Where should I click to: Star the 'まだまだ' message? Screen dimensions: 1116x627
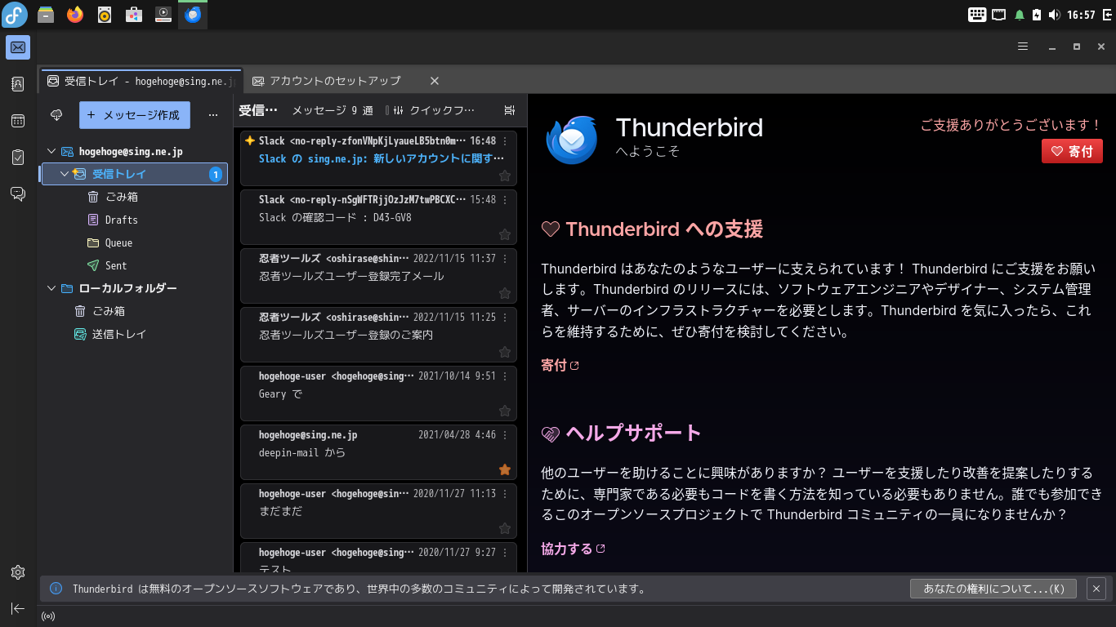(505, 528)
